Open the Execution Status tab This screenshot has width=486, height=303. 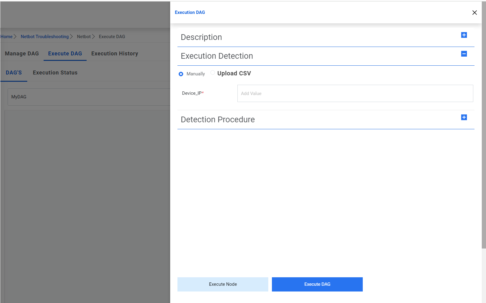pos(55,72)
